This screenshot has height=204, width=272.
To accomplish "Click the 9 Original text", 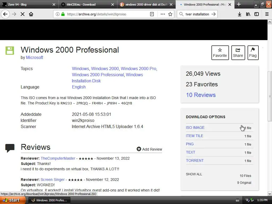I will tap(244, 183).
